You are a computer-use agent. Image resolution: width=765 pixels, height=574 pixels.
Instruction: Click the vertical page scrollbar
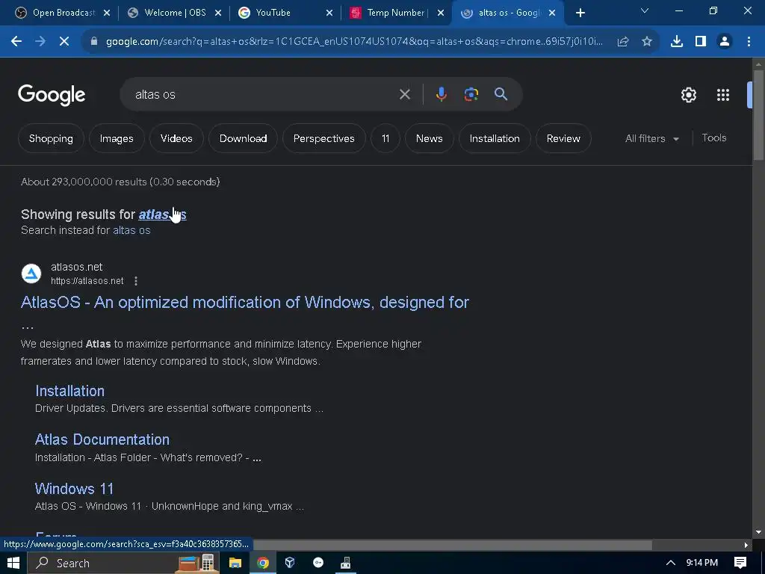tap(758, 114)
